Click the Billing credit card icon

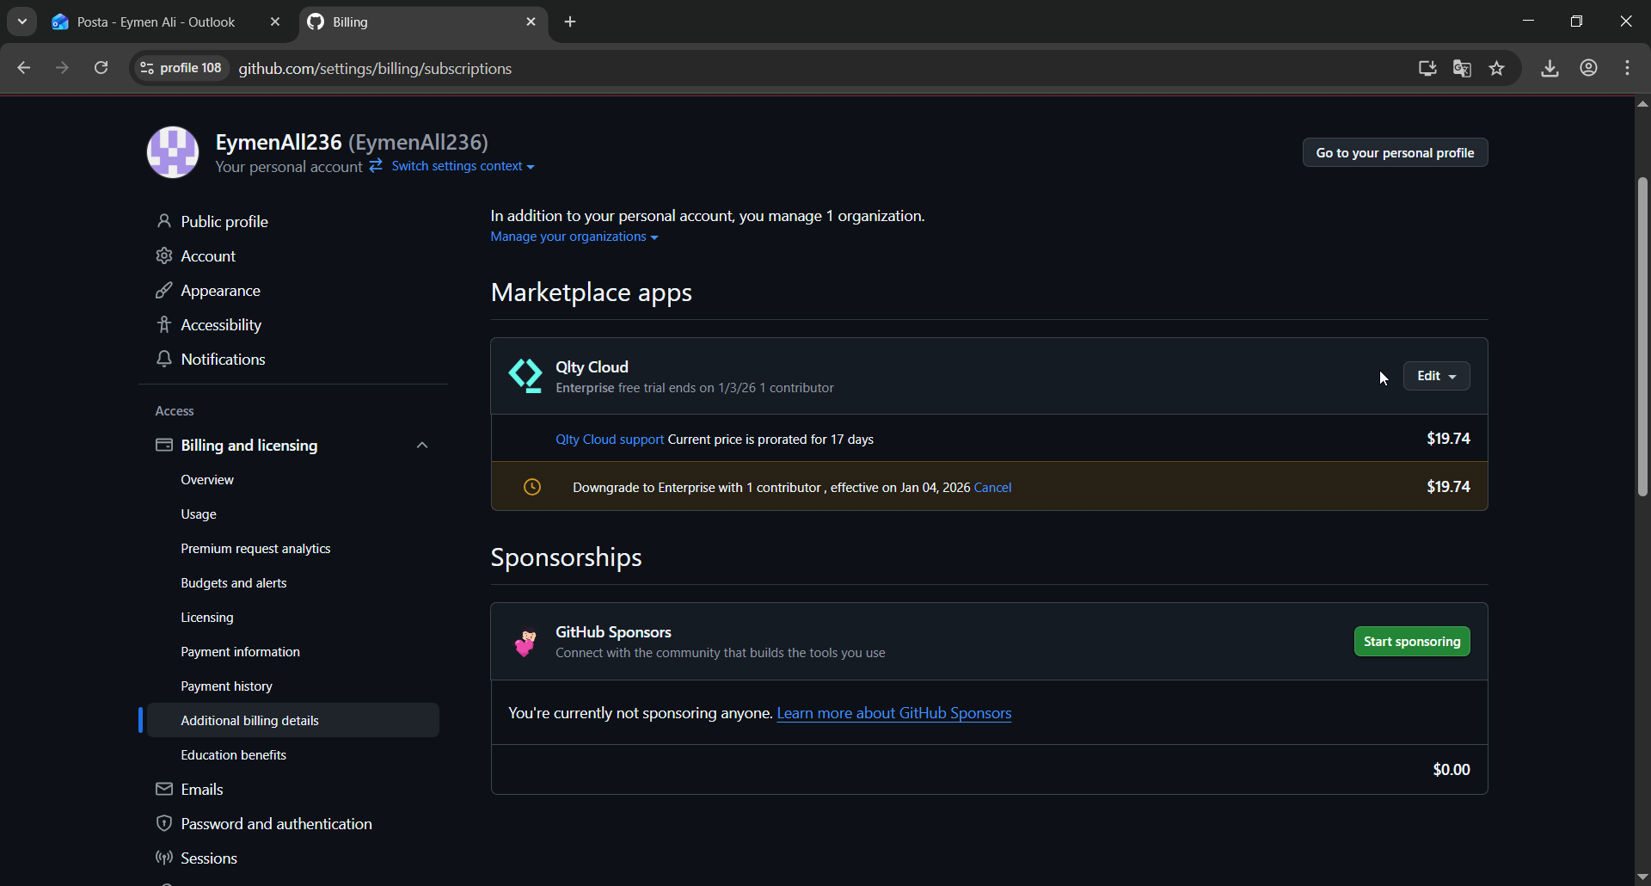tap(164, 445)
